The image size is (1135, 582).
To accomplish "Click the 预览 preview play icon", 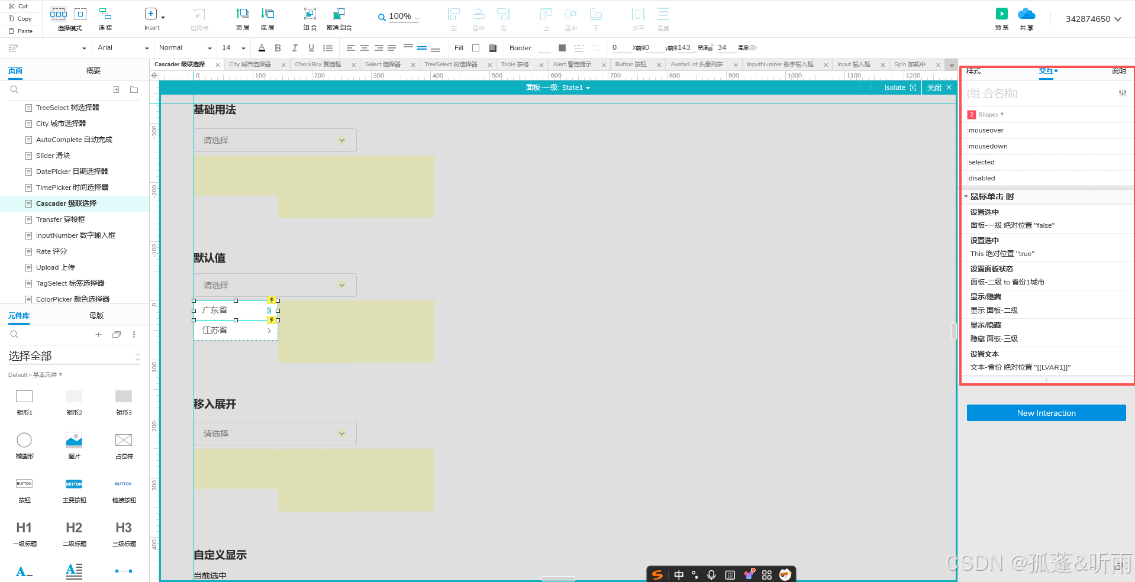I will click(1001, 14).
